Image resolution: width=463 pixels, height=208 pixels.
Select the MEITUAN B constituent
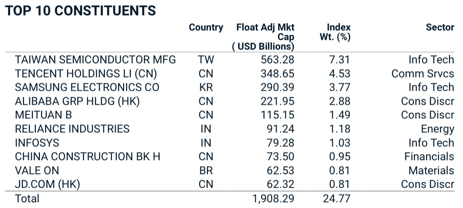coord(43,115)
